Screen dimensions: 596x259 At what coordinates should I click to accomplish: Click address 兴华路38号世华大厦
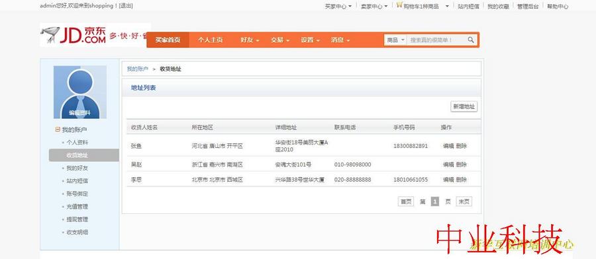tap(299, 180)
